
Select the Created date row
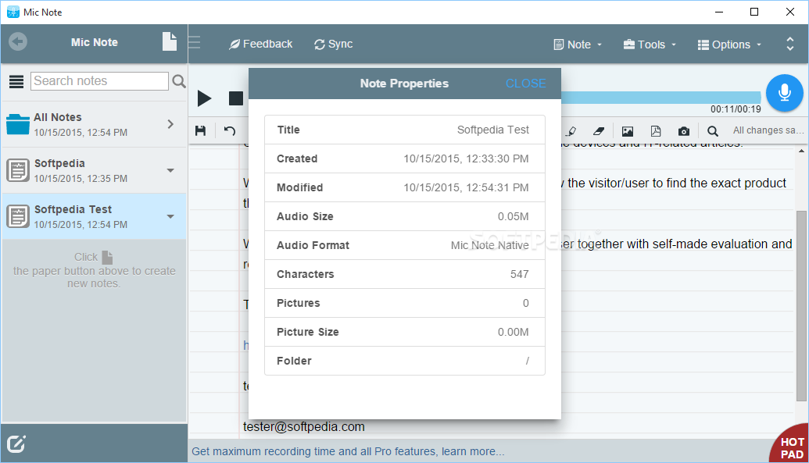click(x=405, y=158)
